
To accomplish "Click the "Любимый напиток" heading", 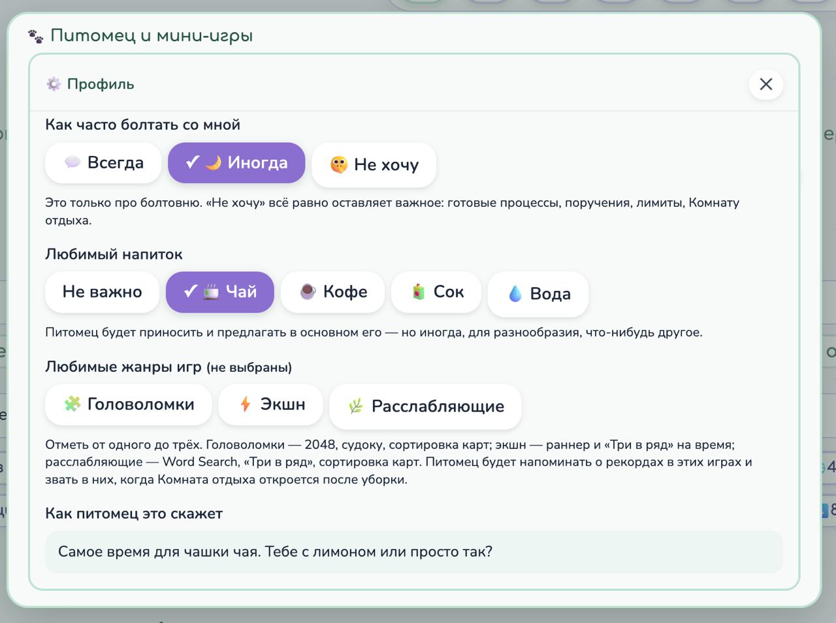I will pos(114,254).
